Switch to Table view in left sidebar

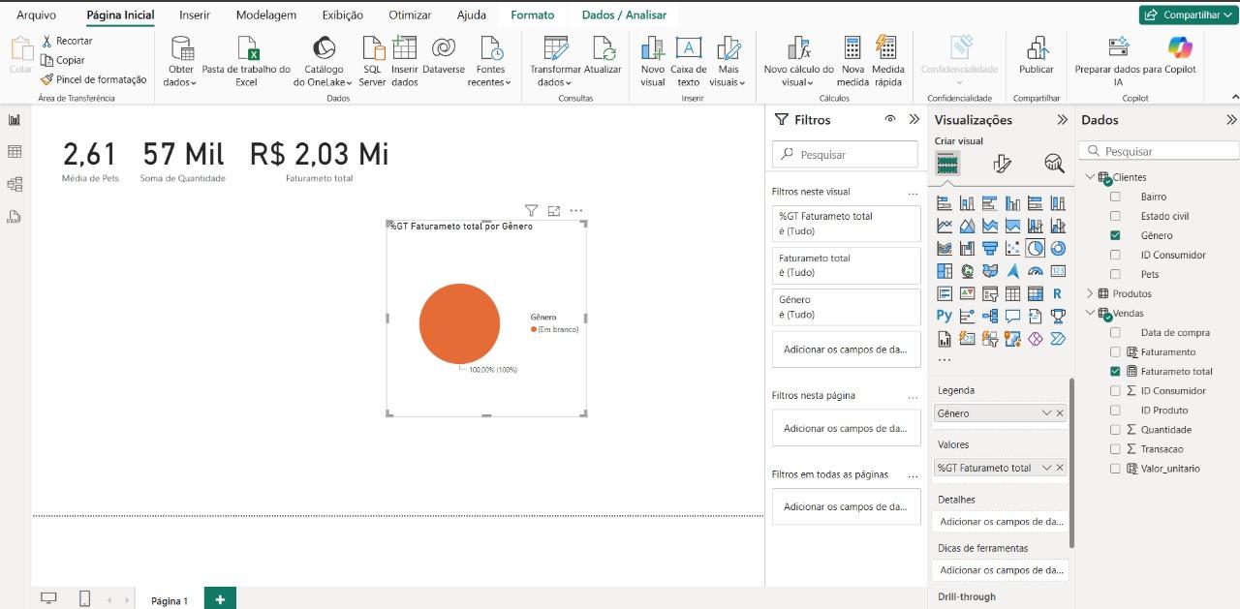(x=15, y=152)
